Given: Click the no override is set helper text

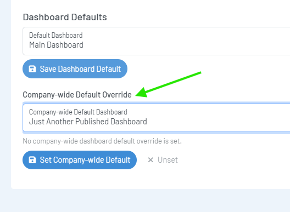Looking at the screenshot, I should [102, 141].
